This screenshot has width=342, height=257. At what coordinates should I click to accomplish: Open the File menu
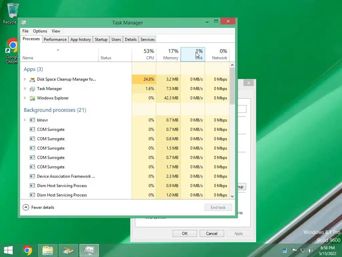click(25, 31)
